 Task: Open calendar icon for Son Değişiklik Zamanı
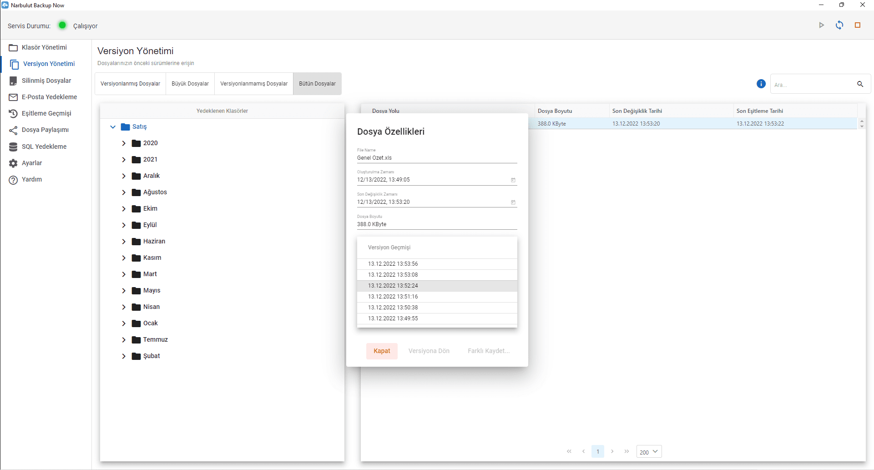coord(513,202)
